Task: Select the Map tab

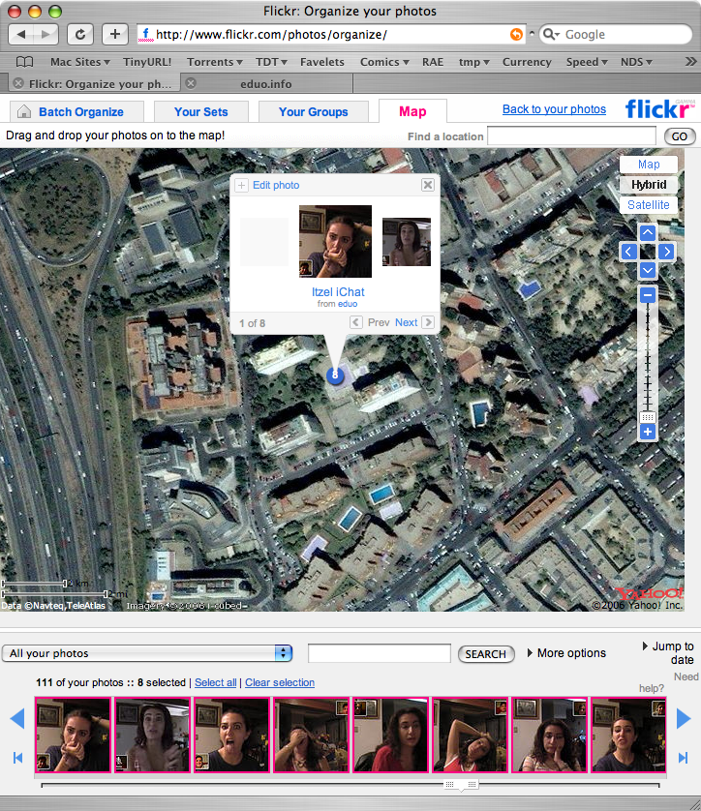Action: click(412, 111)
